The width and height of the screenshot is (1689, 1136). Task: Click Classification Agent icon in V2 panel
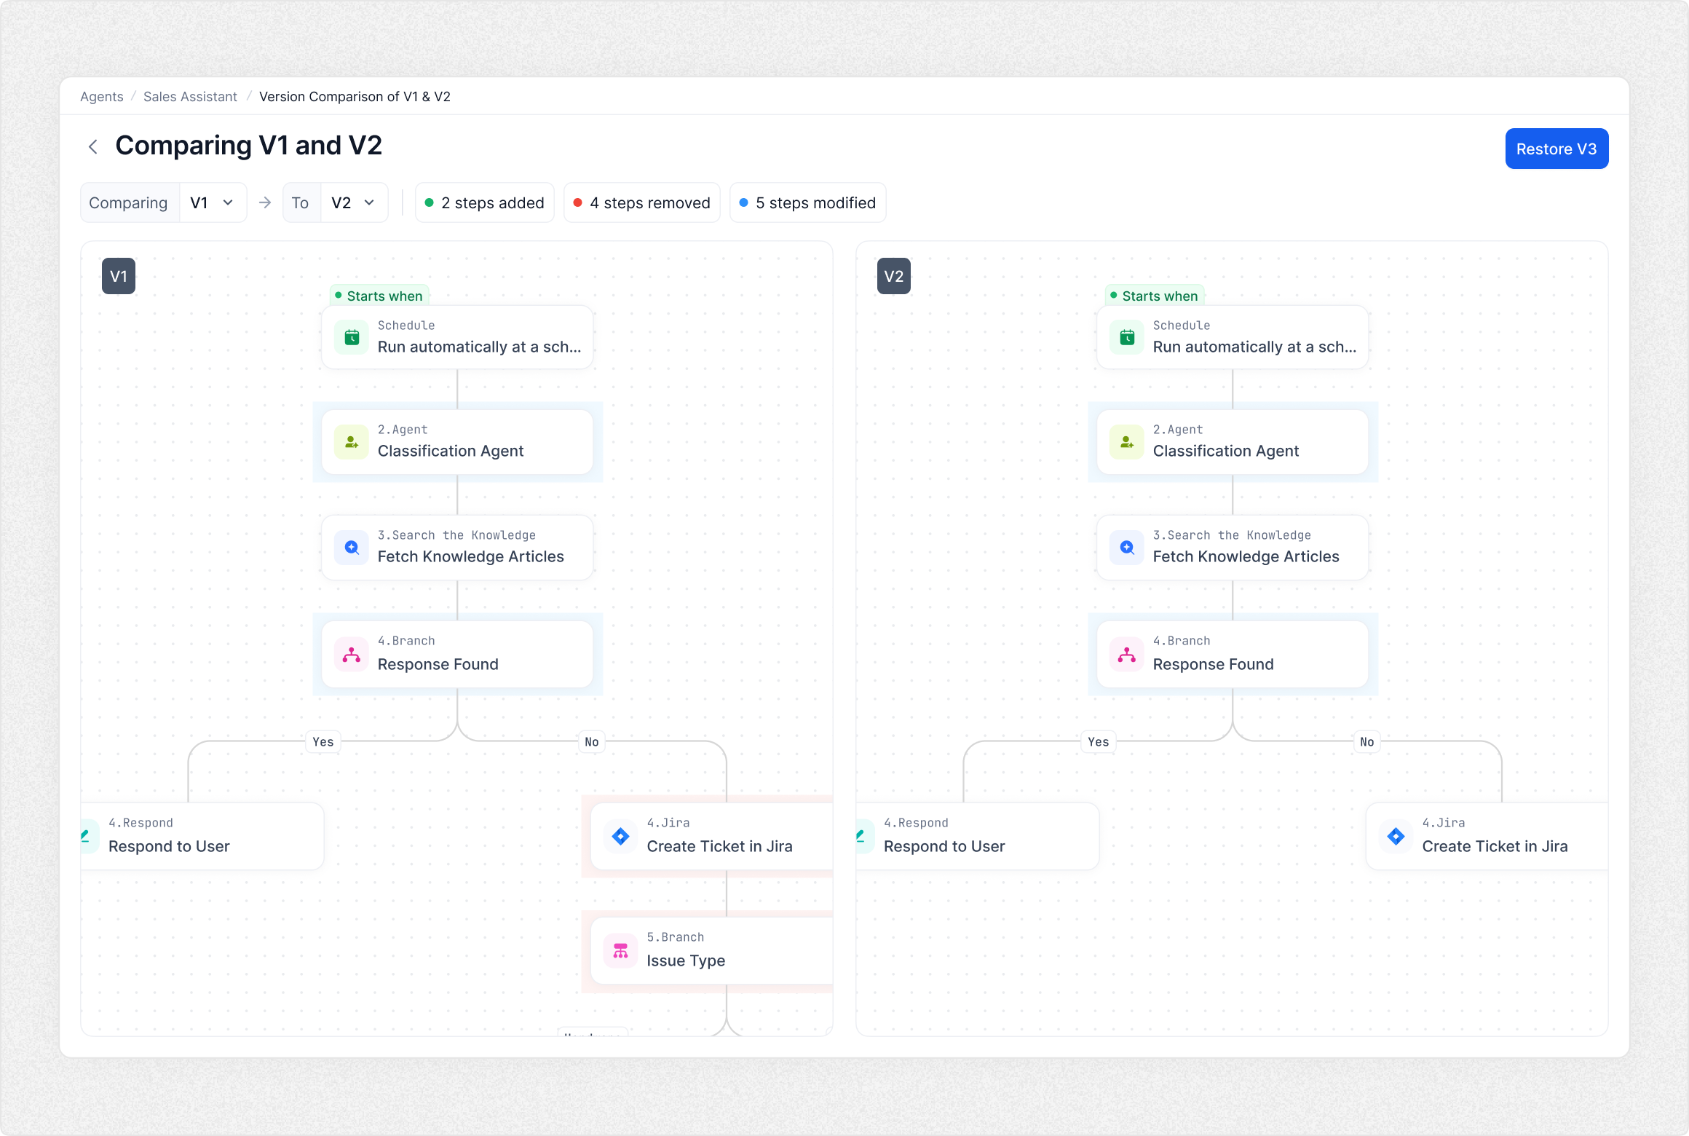pos(1127,442)
